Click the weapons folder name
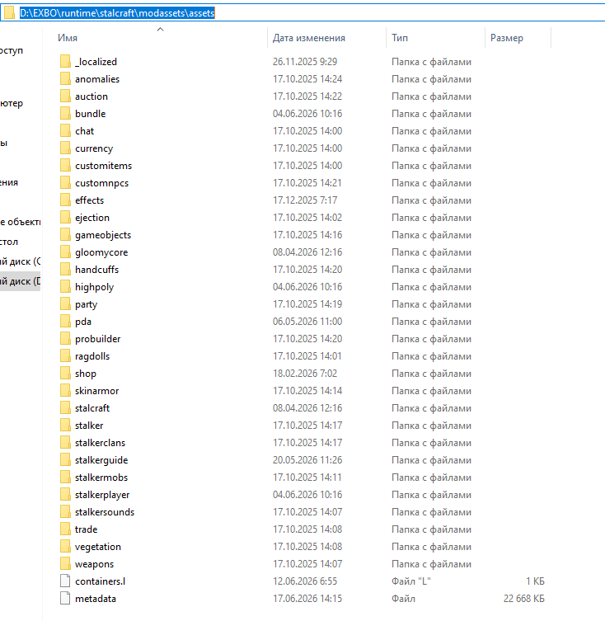The width and height of the screenshot is (605, 621). (94, 564)
